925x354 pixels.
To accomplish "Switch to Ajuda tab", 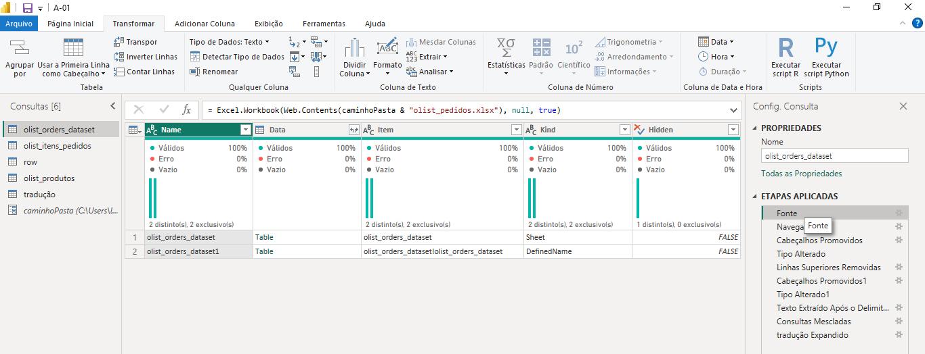I will tap(374, 24).
